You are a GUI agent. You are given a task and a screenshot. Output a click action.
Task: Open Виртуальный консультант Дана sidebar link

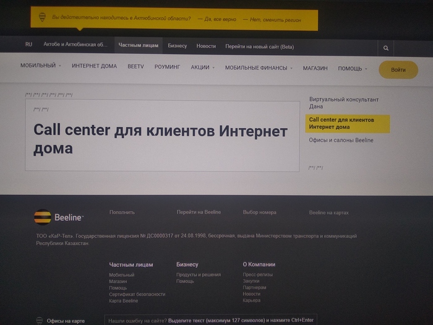point(344,103)
